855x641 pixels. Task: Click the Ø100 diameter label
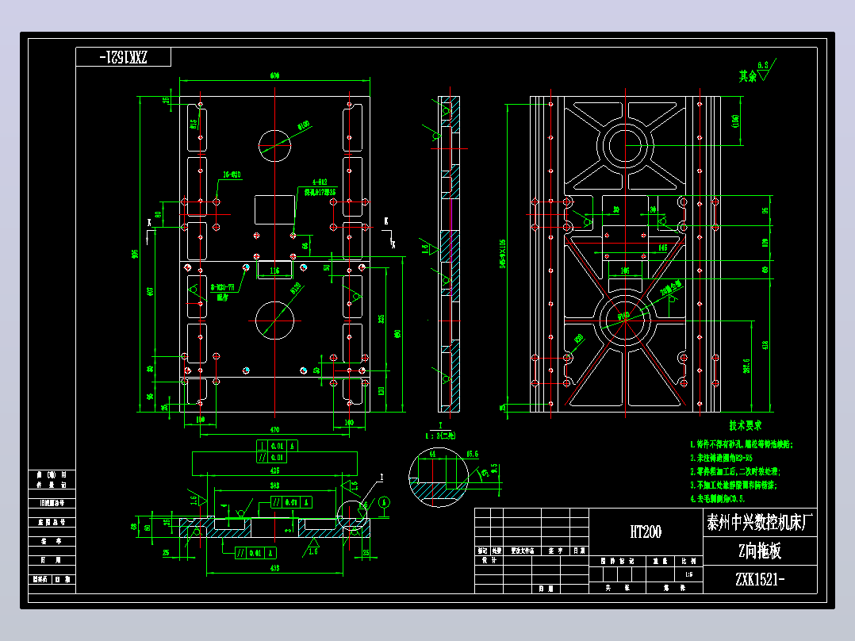[x=304, y=126]
